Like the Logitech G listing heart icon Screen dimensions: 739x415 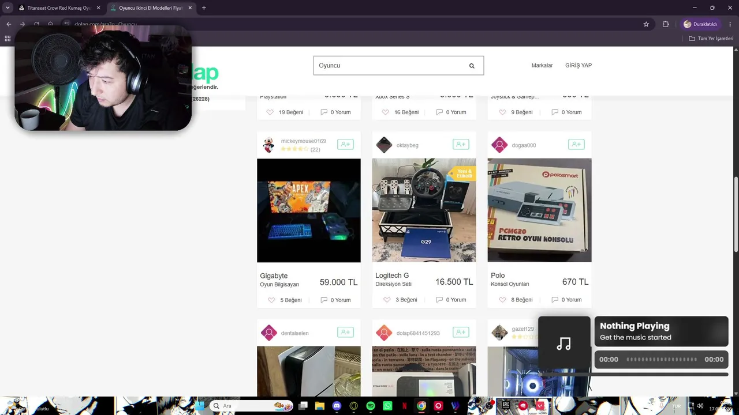387,300
